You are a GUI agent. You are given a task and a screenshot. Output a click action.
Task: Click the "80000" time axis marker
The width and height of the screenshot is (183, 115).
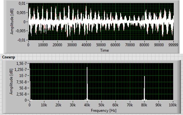[144, 45]
